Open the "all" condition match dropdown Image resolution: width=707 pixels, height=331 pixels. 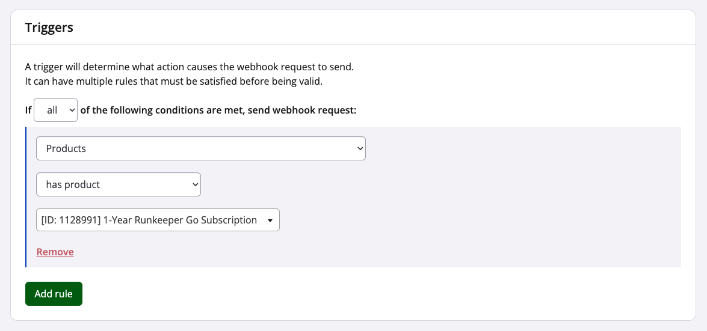[x=55, y=111]
